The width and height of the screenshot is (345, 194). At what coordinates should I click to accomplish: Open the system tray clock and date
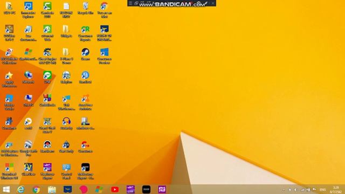click(x=336, y=190)
